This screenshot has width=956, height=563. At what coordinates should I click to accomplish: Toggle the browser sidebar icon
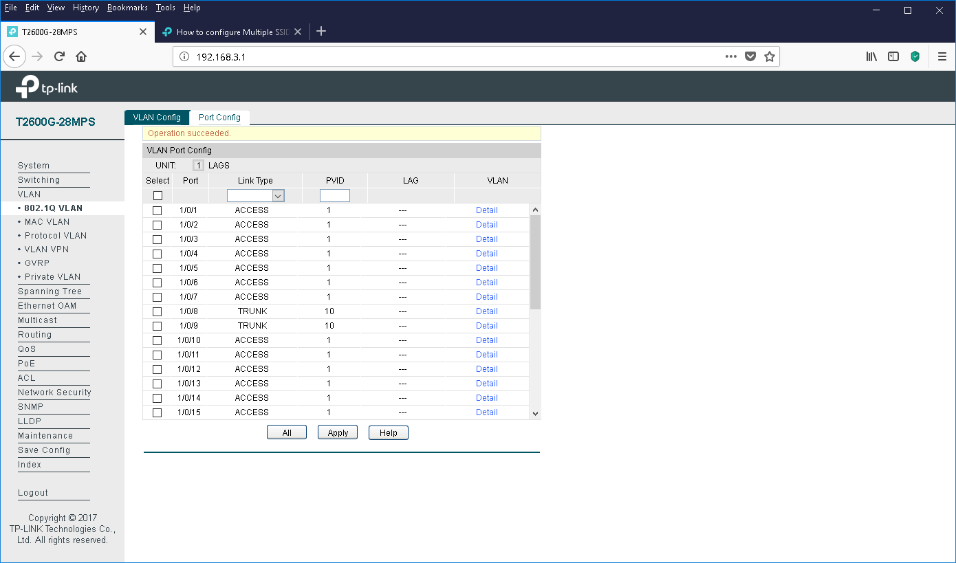893,56
